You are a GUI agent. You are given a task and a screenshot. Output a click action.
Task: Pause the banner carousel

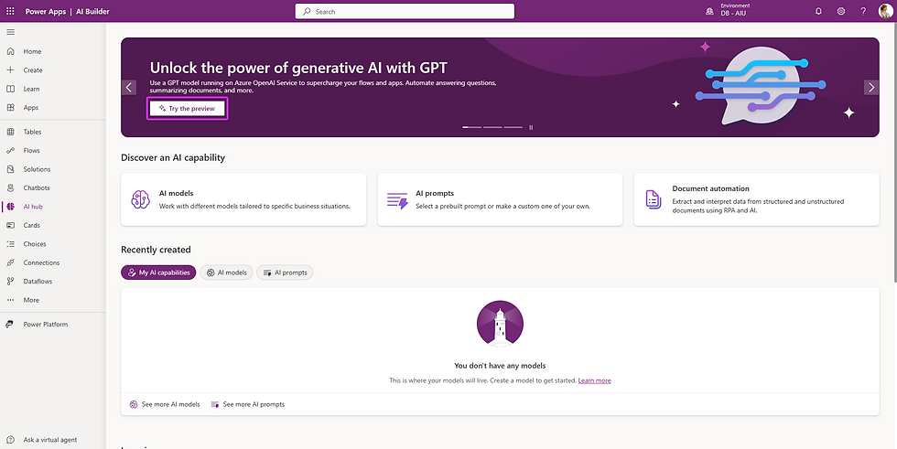531,127
